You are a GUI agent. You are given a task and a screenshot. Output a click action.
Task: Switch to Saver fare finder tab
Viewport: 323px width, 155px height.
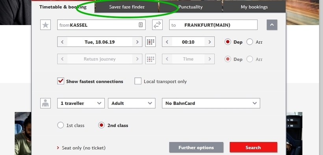(x=127, y=7)
